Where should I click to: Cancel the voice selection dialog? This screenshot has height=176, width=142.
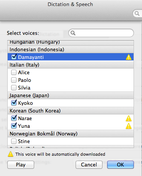(x=89, y=165)
